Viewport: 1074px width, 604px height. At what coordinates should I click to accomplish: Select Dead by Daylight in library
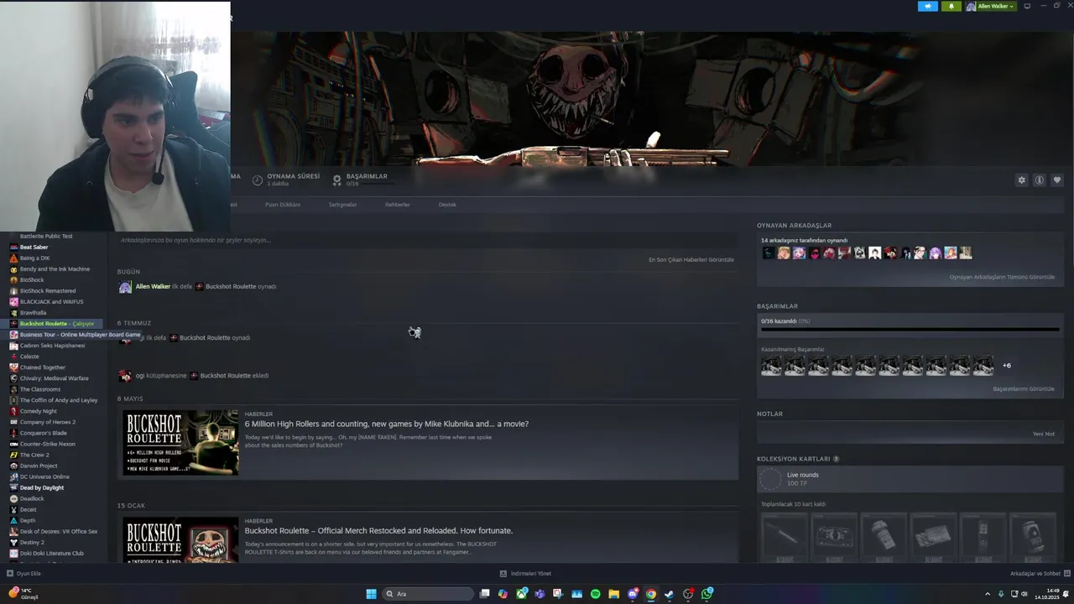pyautogui.click(x=42, y=487)
